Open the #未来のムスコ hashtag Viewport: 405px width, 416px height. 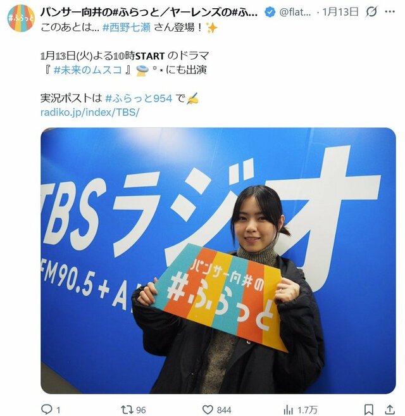click(x=88, y=70)
